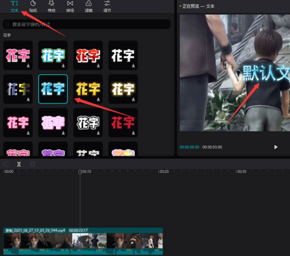Pick the yellow glow 花字 style
This screenshot has height=256, width=290.
point(88,89)
